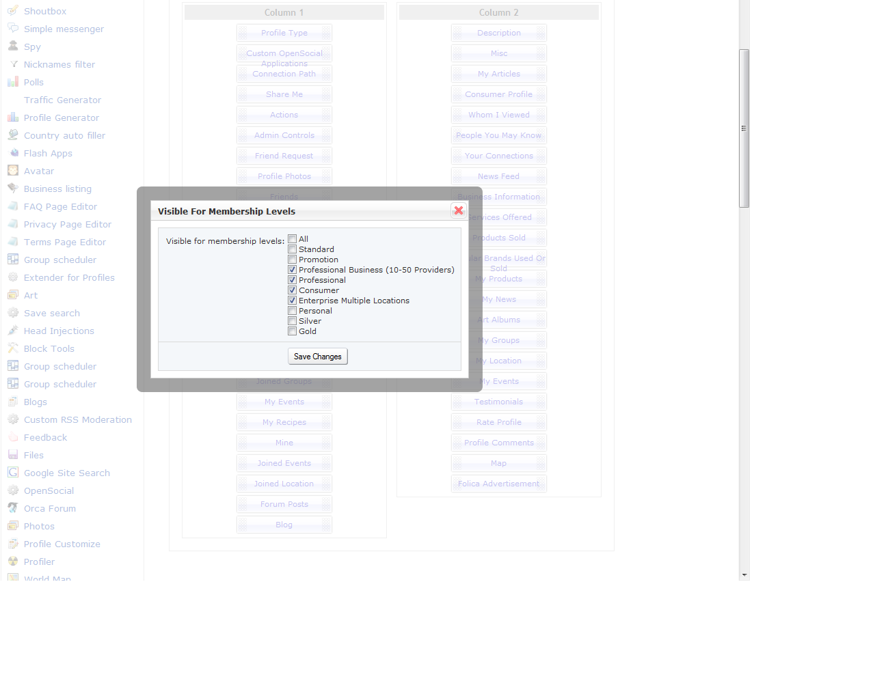This screenshot has width=875, height=679.
Task: Click the Nicknames filter icon
Action: click(13, 64)
